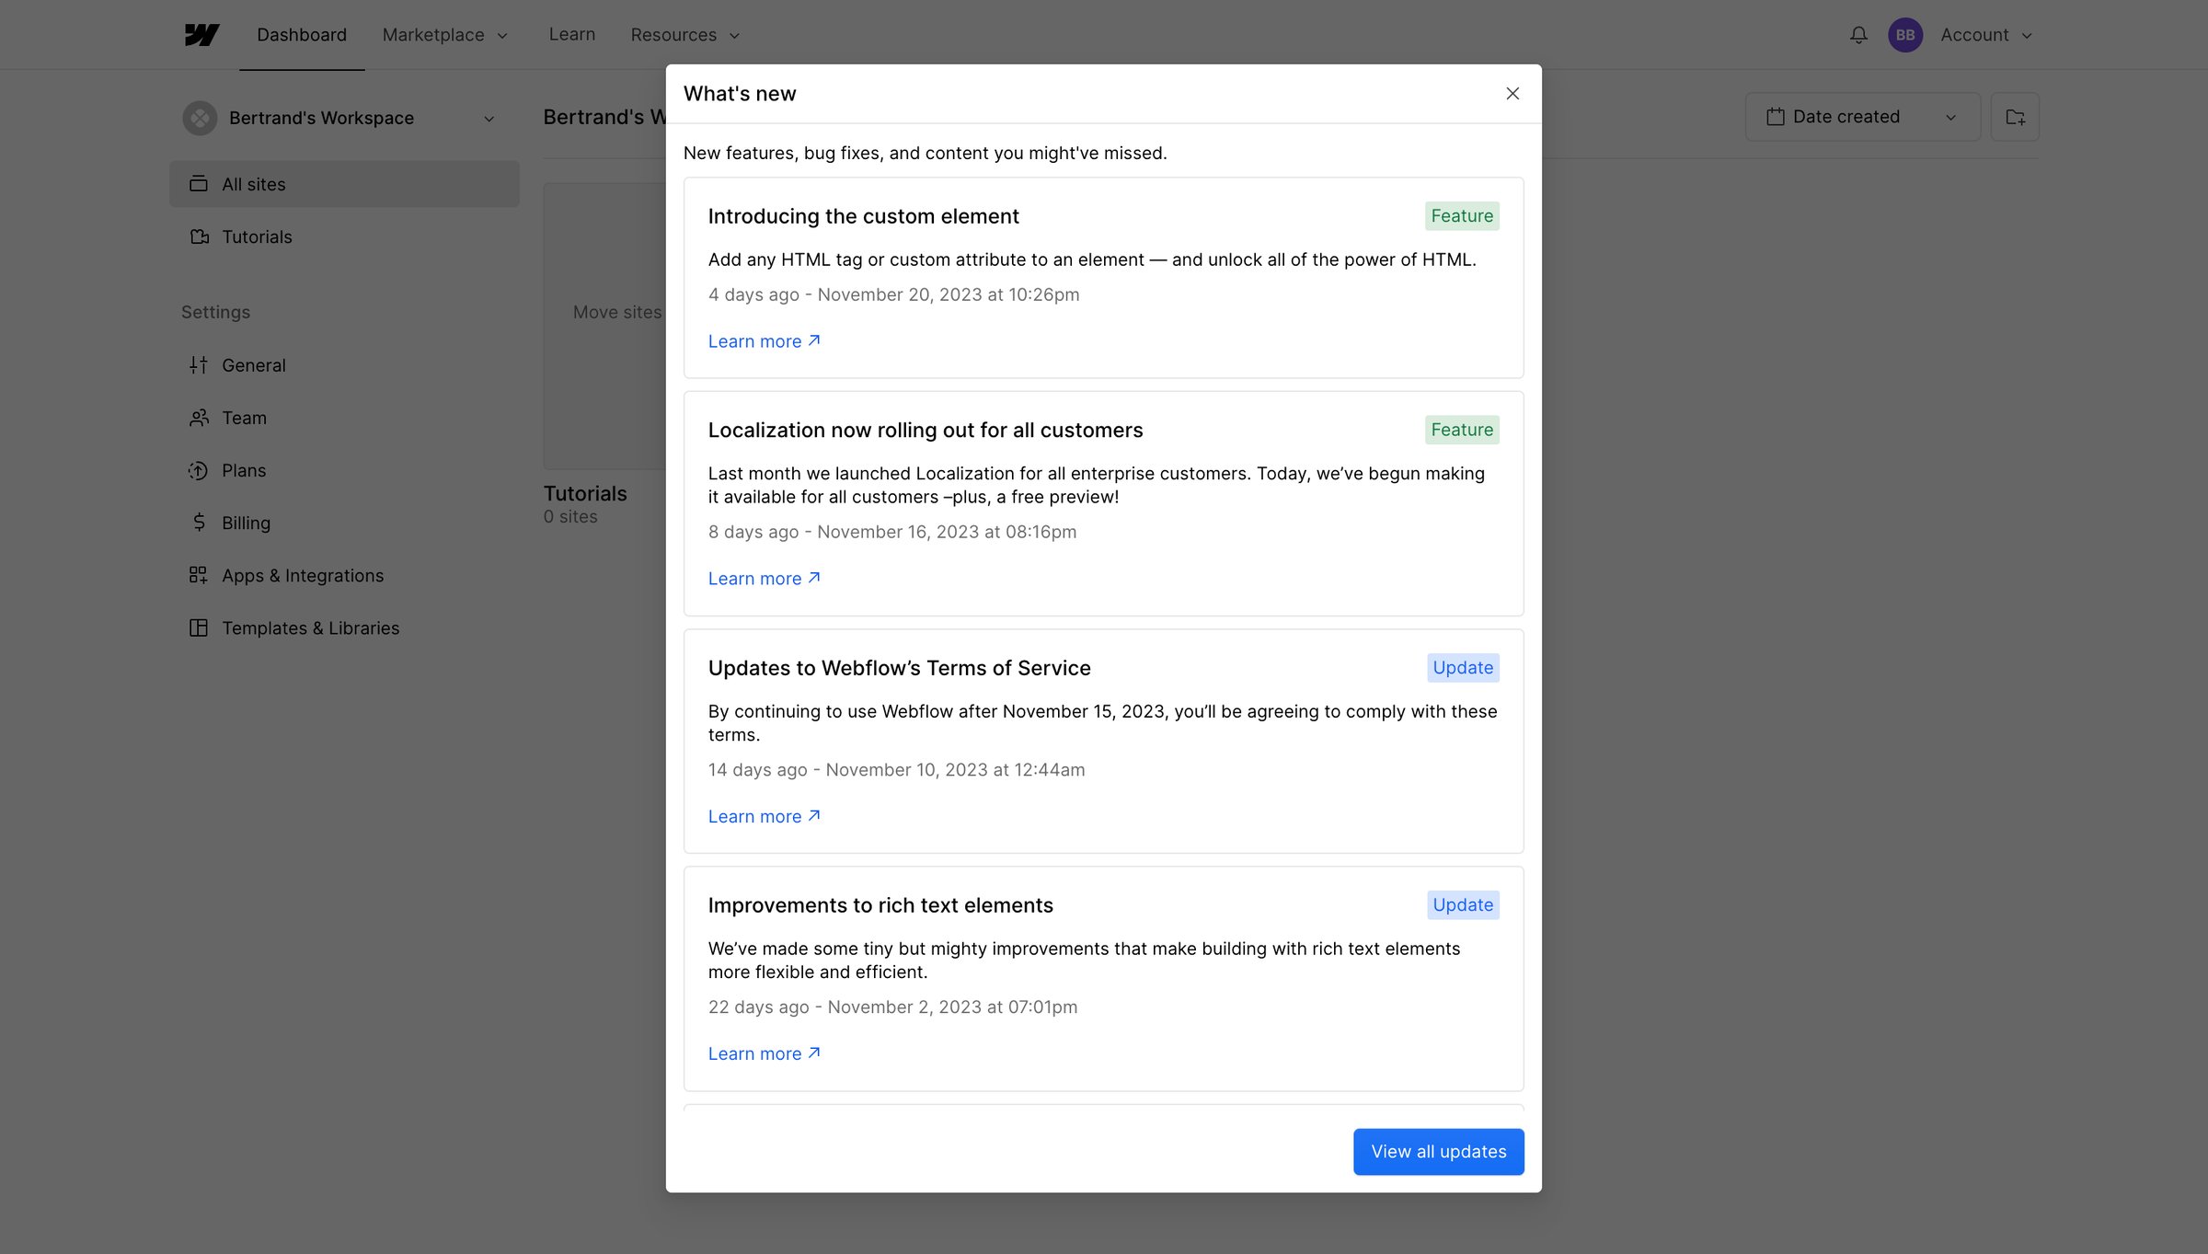2208x1254 pixels.
Task: Open Learn more for rich text improvements
Action: 764,1054
